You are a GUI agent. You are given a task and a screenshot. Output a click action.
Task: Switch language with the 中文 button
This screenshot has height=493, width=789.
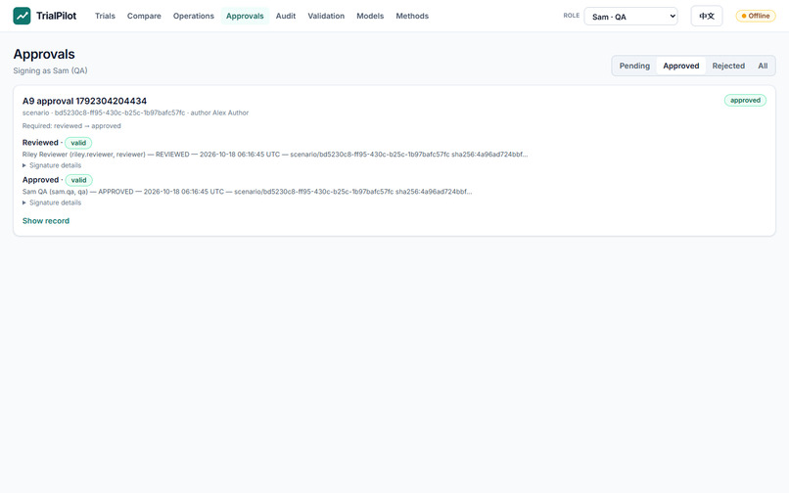click(707, 16)
